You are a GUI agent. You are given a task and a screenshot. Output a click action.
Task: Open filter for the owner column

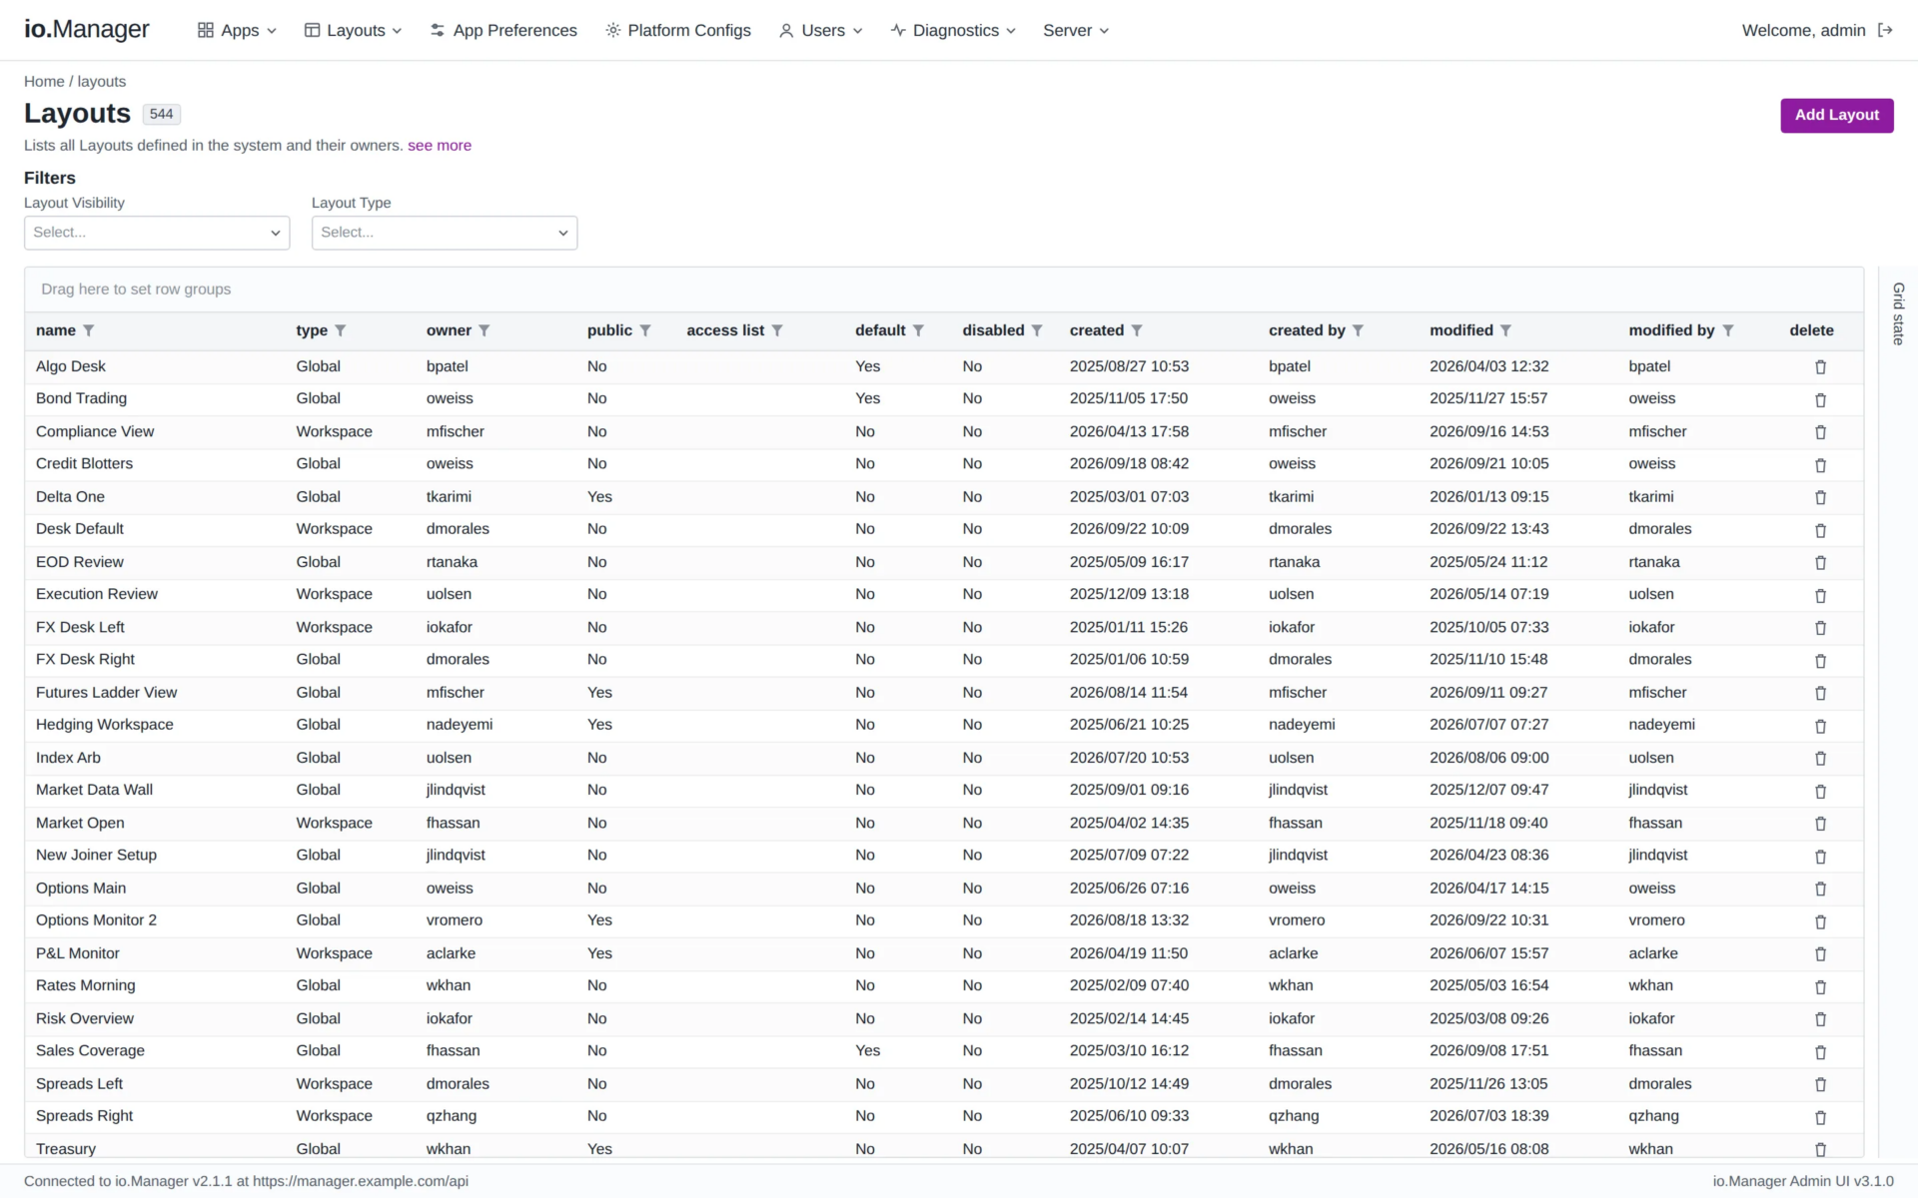[483, 330]
